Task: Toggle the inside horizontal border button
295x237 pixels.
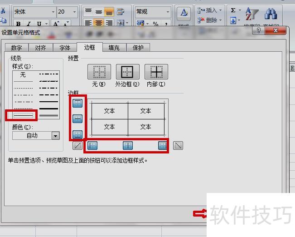Action: (x=77, y=118)
